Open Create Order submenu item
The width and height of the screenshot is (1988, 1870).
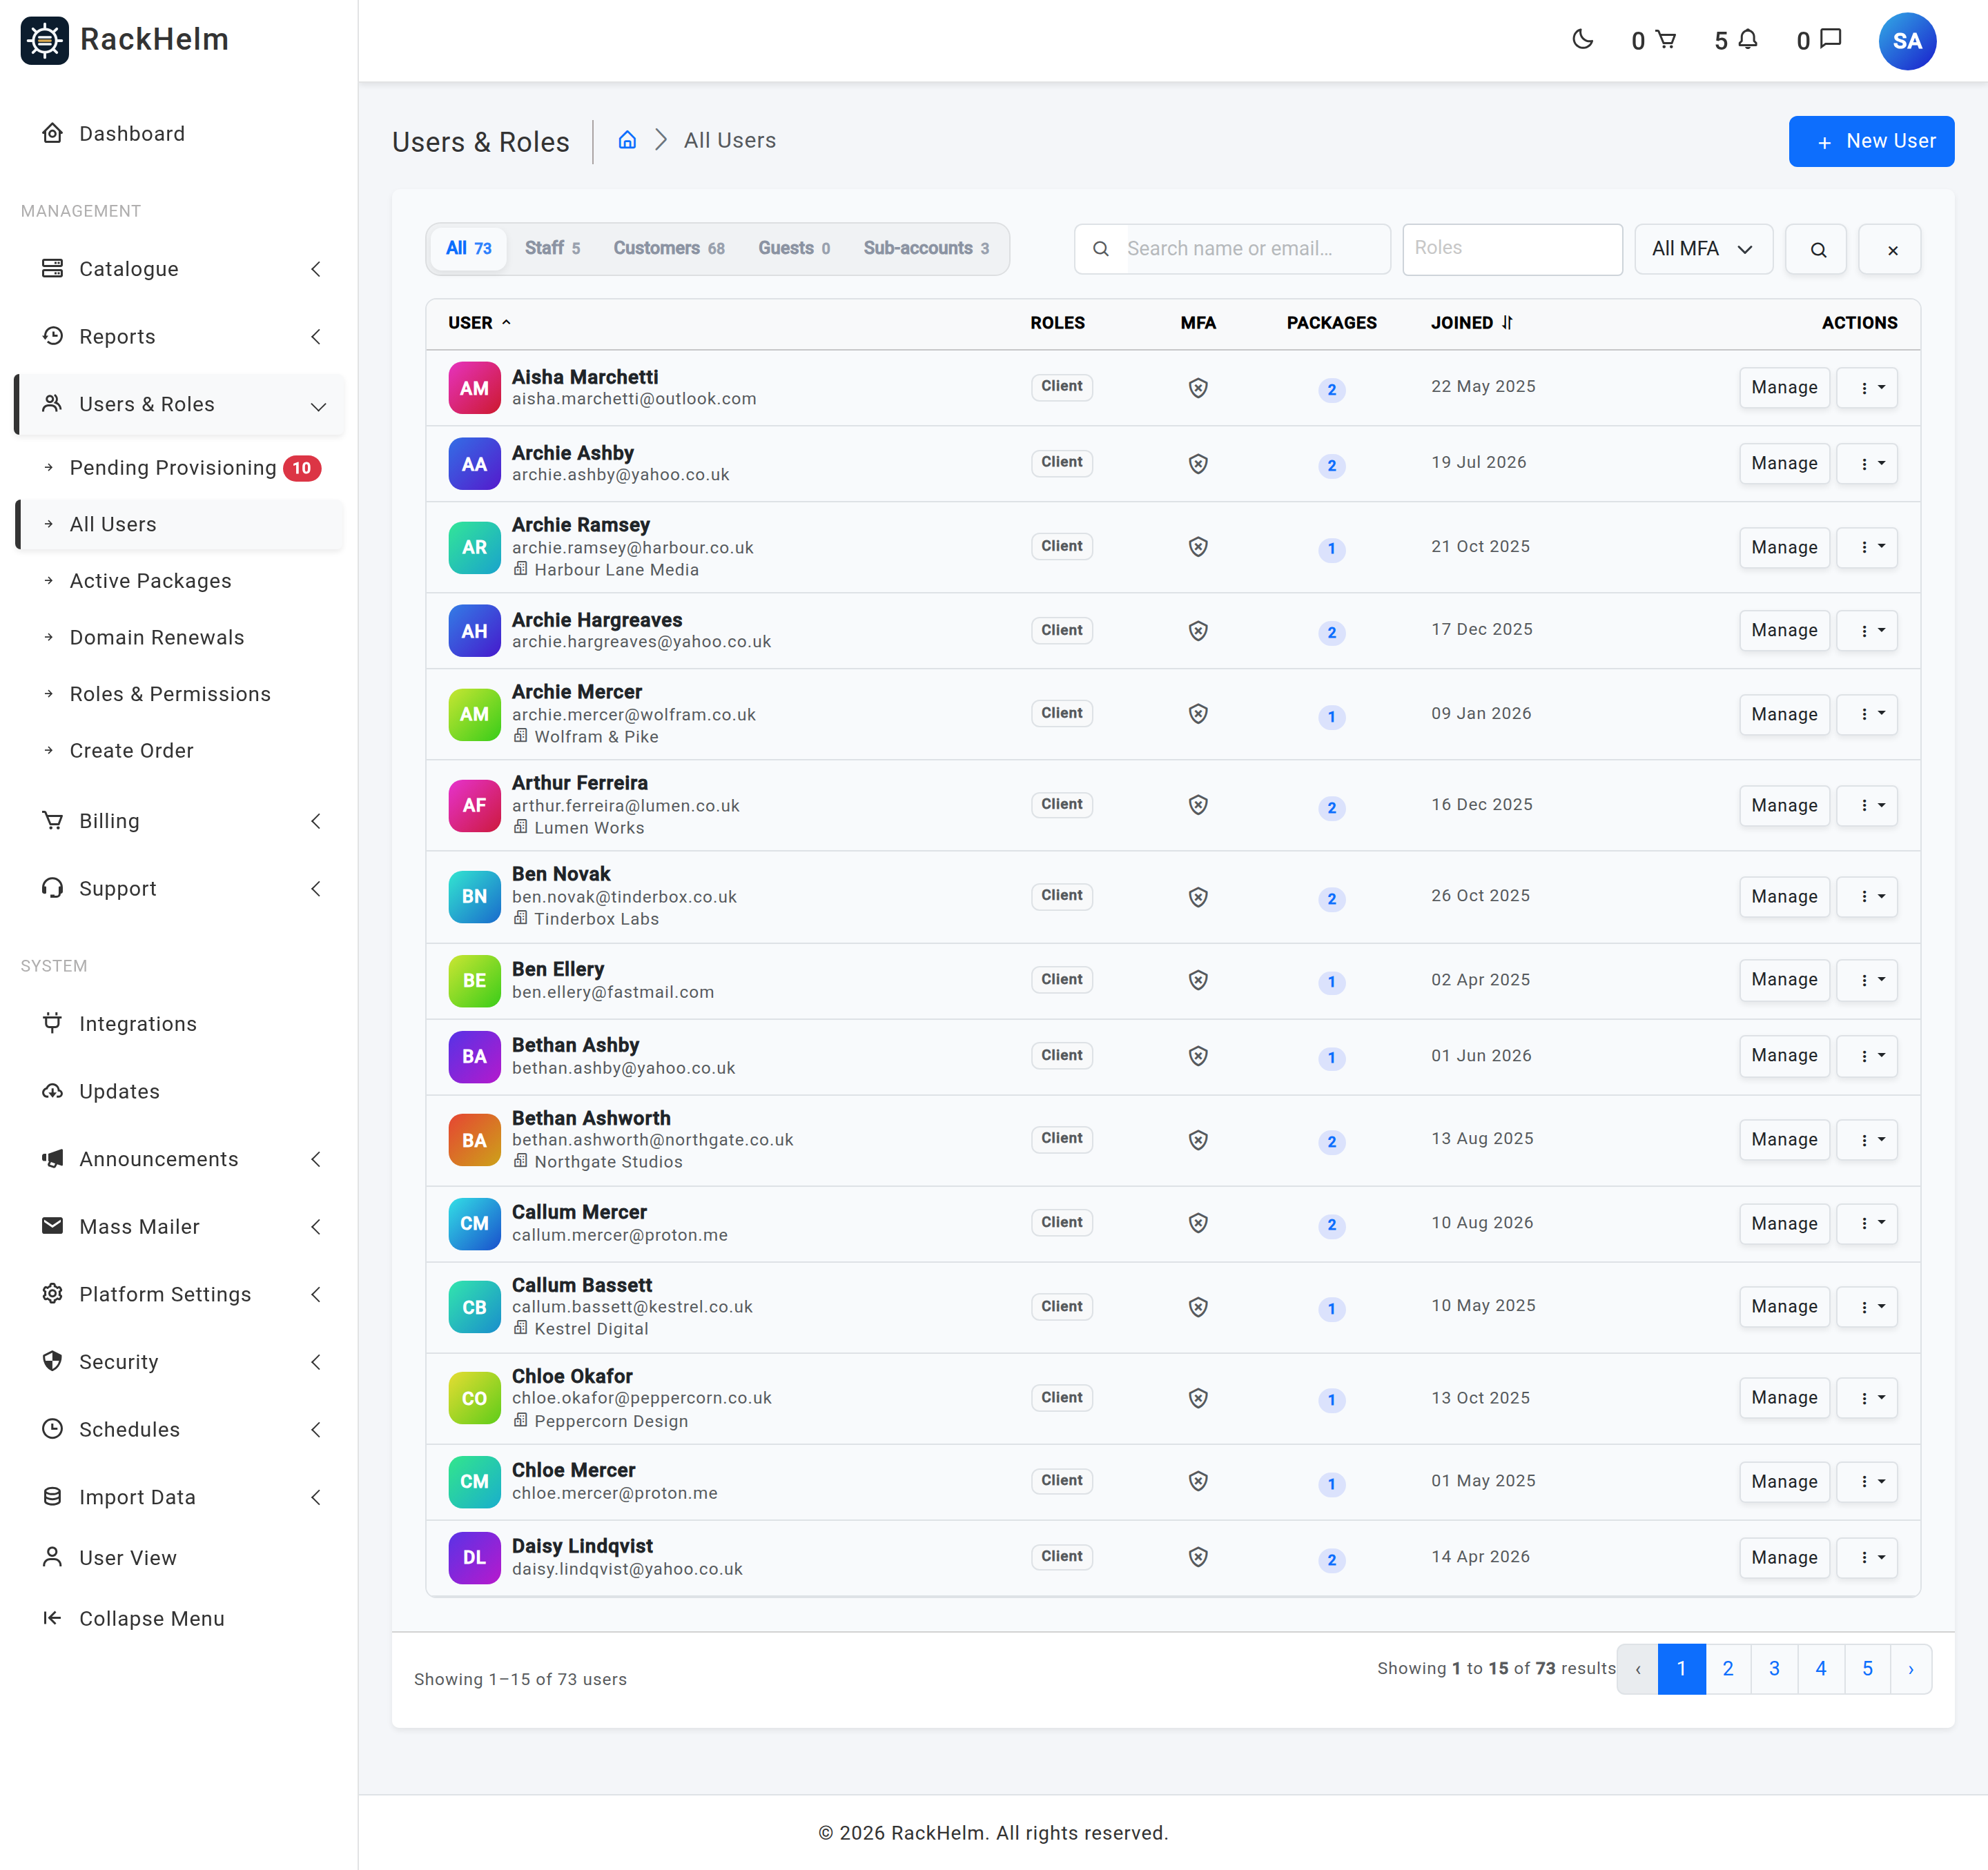180,751
